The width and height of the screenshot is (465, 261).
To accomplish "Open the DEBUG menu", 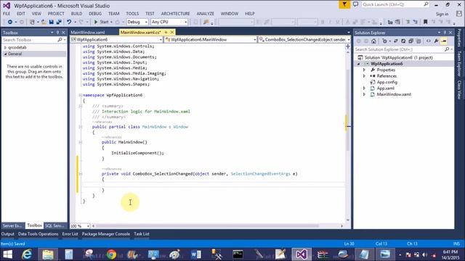I will [95, 14].
